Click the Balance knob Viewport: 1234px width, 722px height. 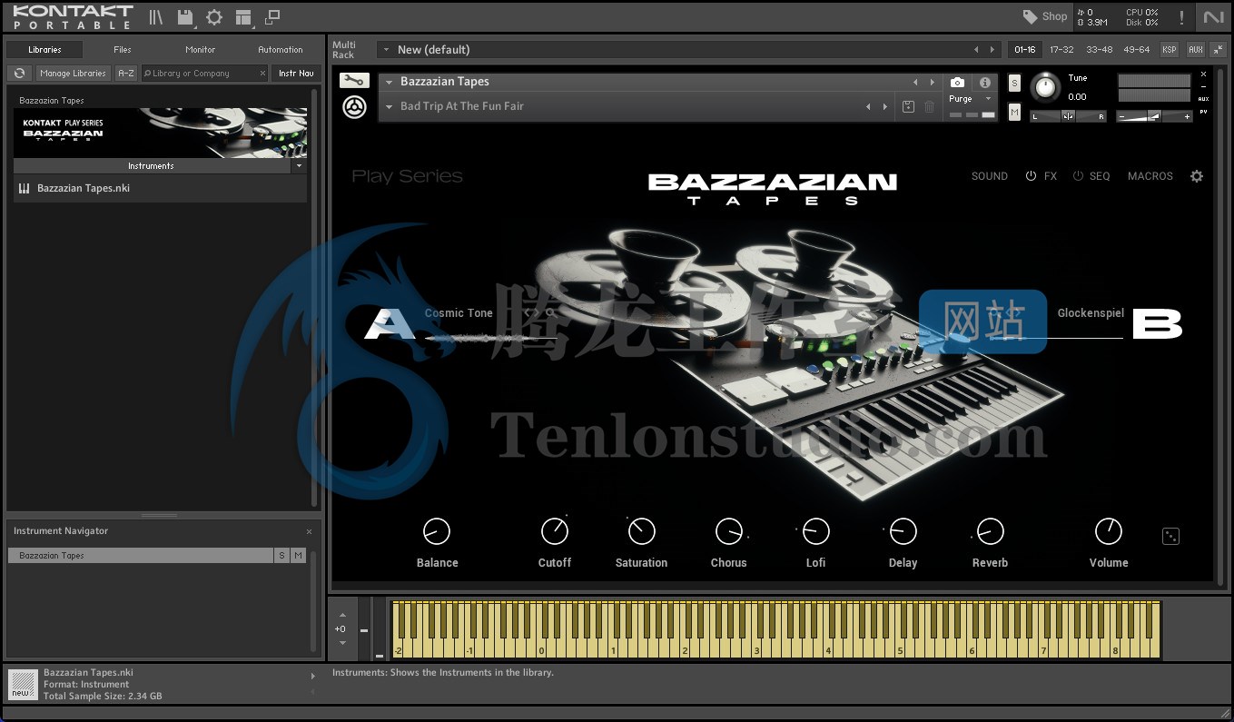(437, 531)
